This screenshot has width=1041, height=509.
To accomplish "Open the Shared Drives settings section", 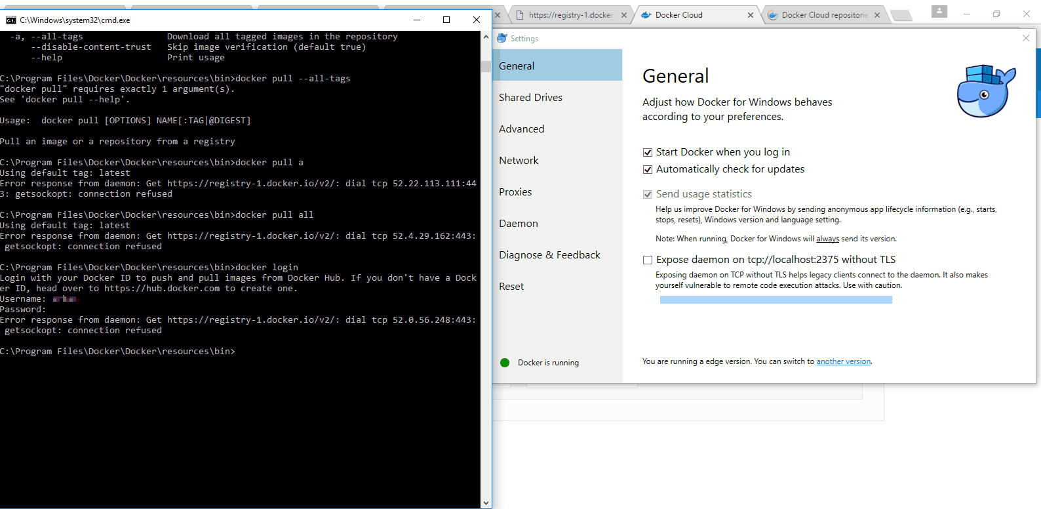I will click(x=530, y=98).
